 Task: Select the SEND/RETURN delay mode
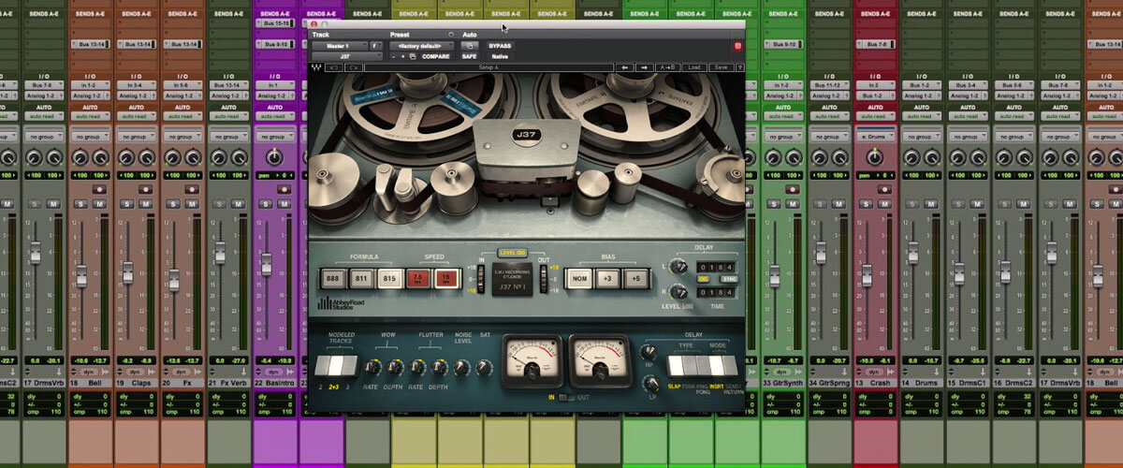[x=730, y=365]
